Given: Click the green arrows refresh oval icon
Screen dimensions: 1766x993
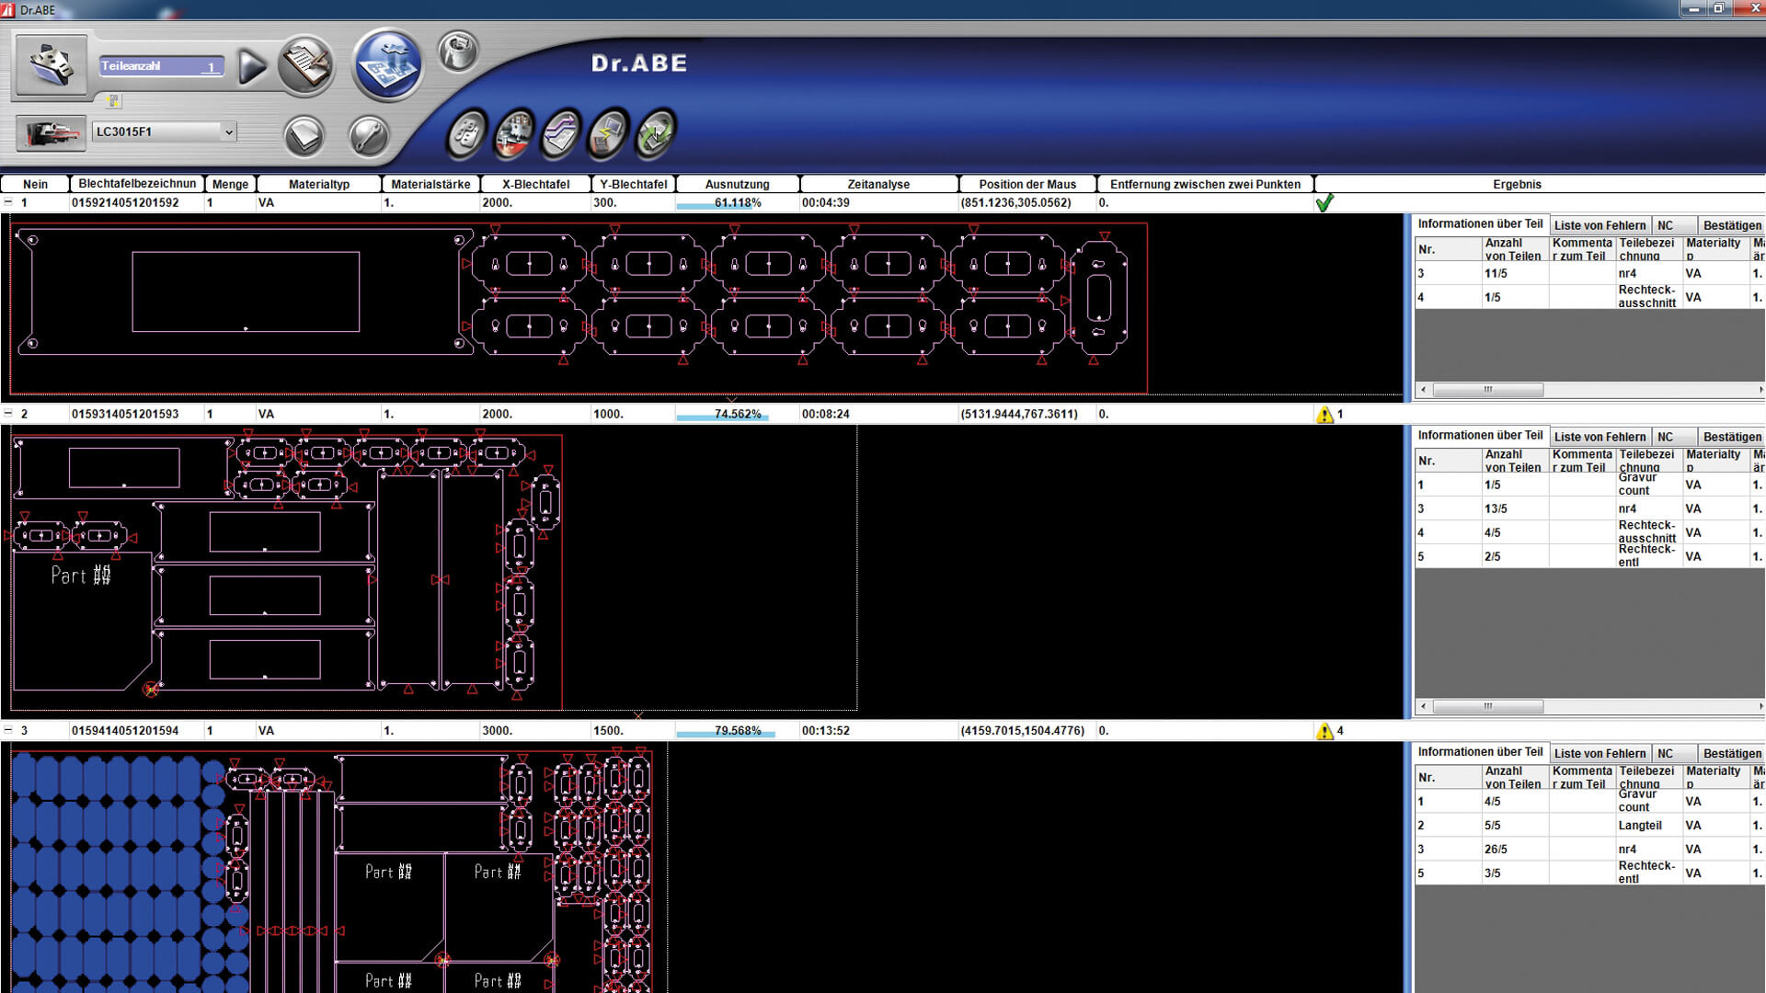Looking at the screenshot, I should coord(656,134).
